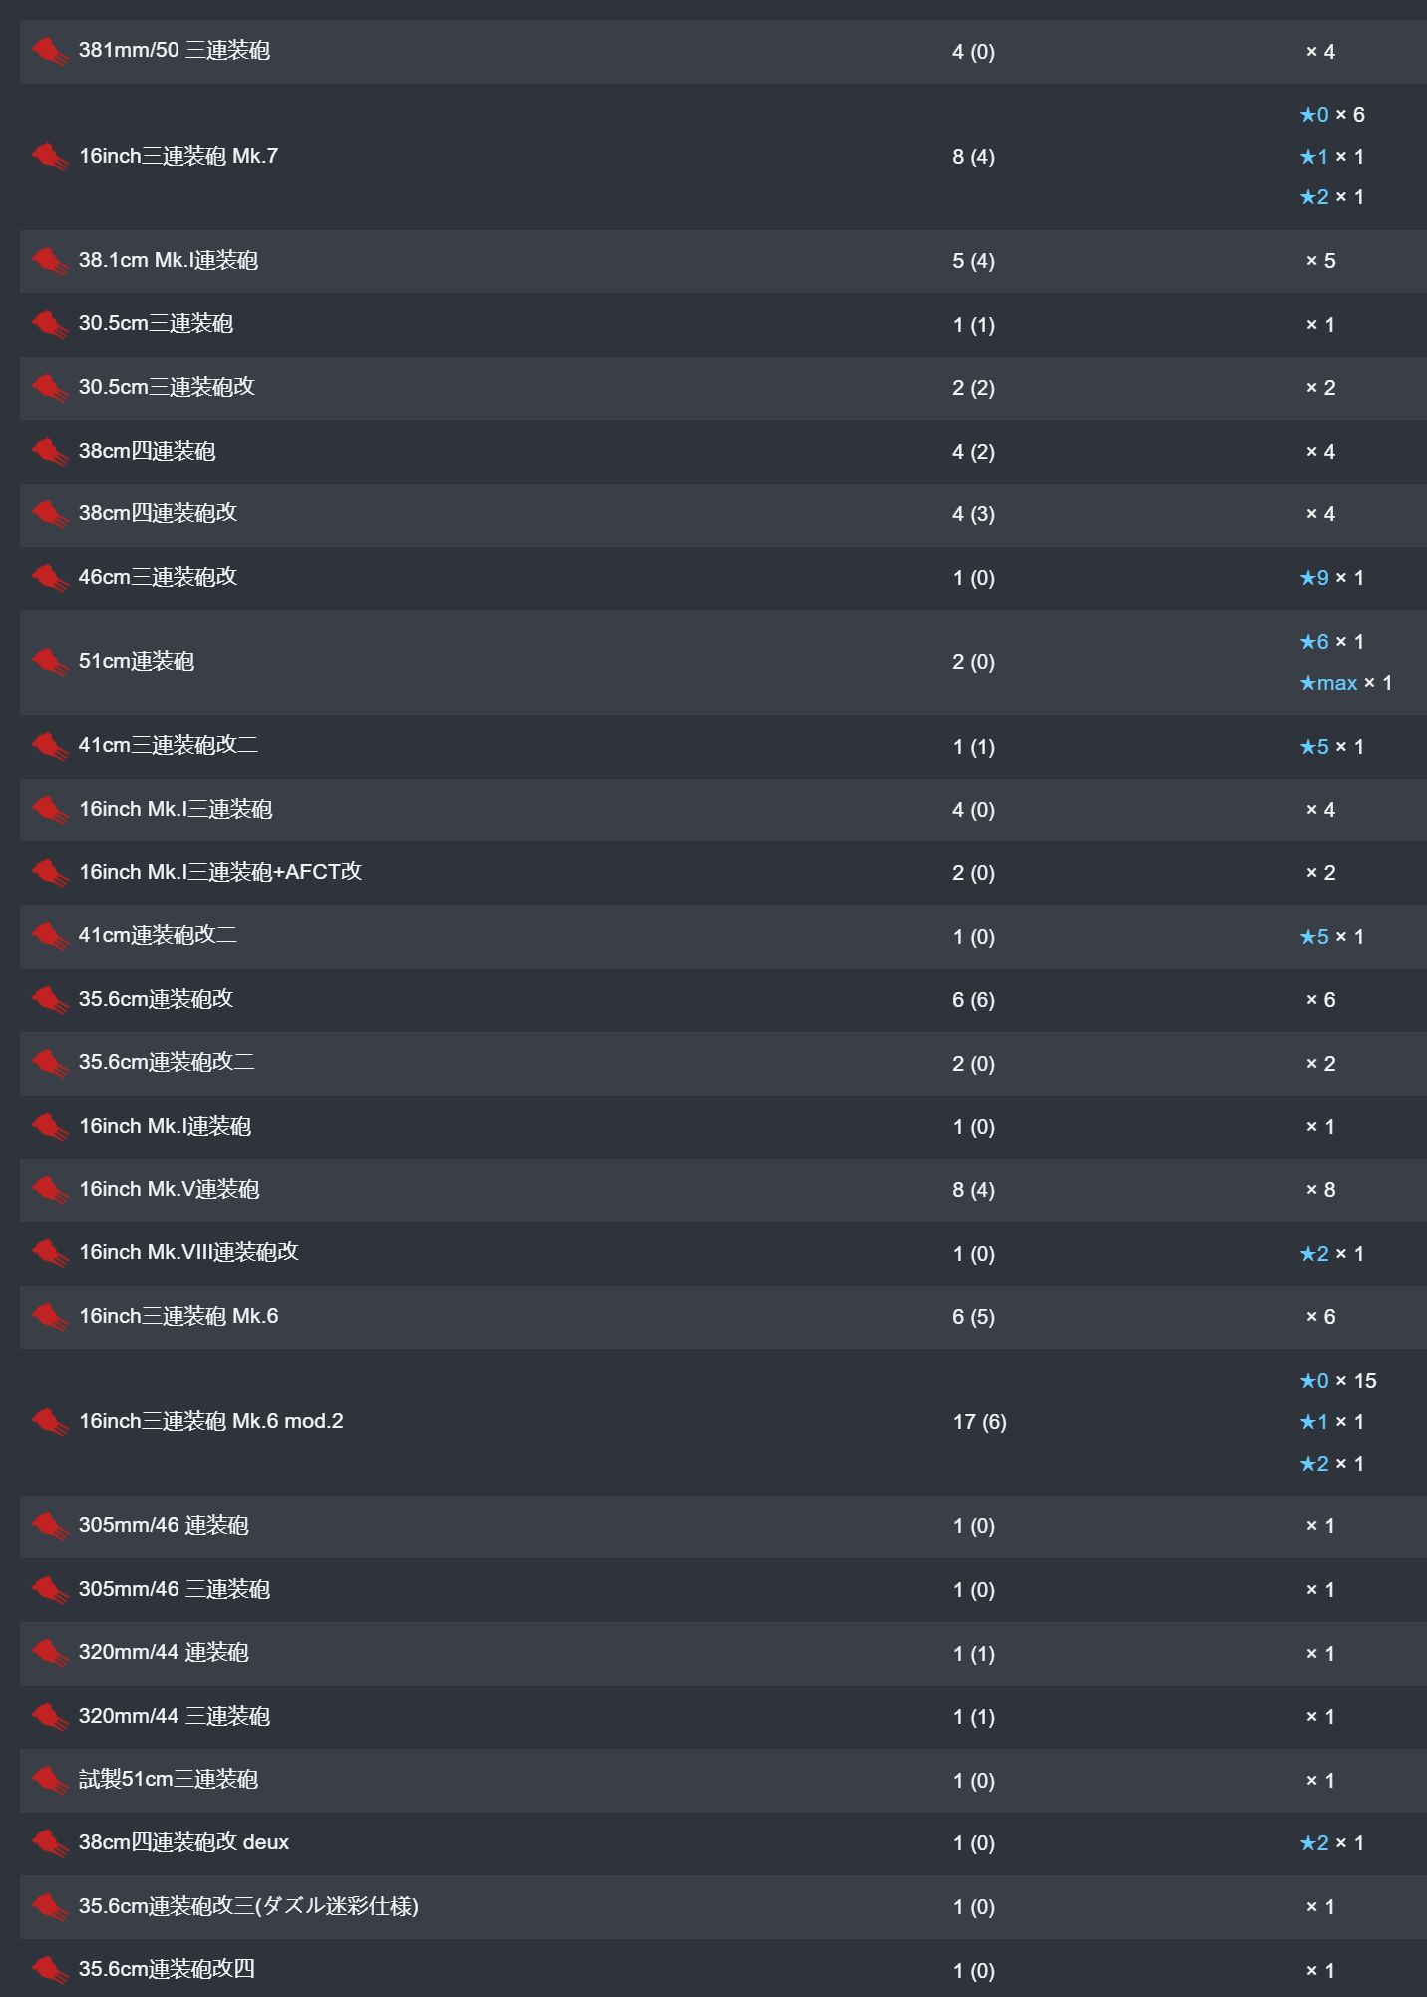
Task: Open the 41cm三連装砲改二 equipment row
Action: click(723, 747)
